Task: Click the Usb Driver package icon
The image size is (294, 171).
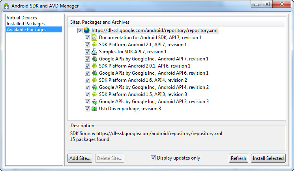Action: (x=94, y=109)
